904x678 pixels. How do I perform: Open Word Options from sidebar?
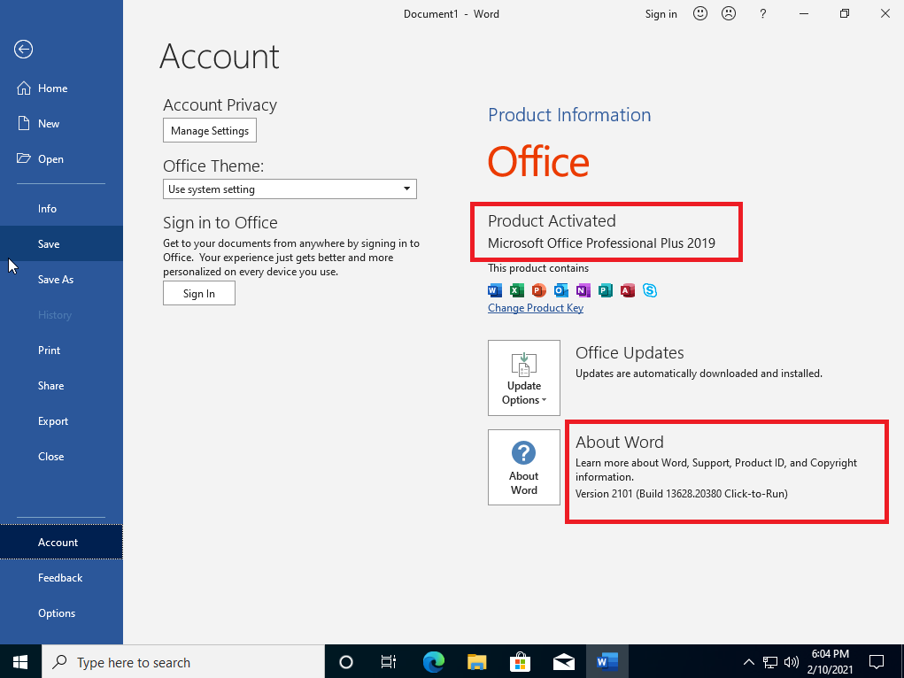[x=61, y=613]
